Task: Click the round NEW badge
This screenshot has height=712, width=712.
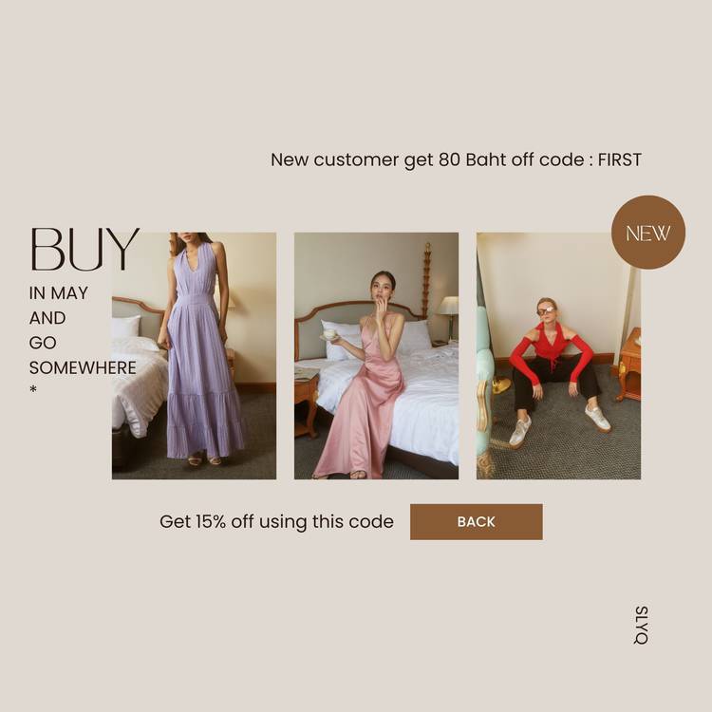Action: click(648, 233)
